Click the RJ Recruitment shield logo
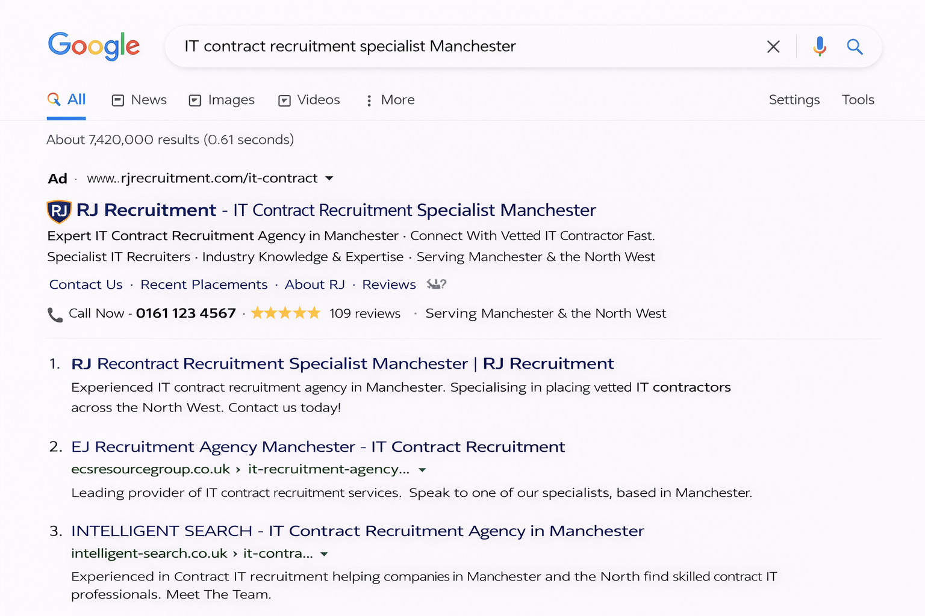The image size is (925, 616). 59,211
